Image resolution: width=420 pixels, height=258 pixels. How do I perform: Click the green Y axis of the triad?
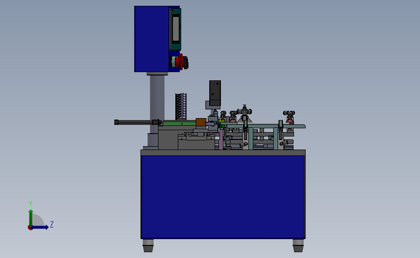[x=31, y=218]
